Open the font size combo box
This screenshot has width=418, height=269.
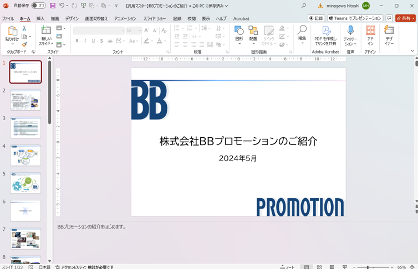(133, 30)
